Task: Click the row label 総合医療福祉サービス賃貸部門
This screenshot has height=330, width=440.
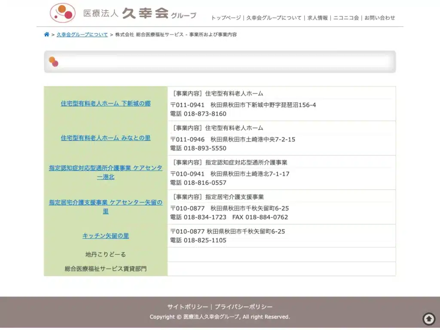Action: (106, 269)
